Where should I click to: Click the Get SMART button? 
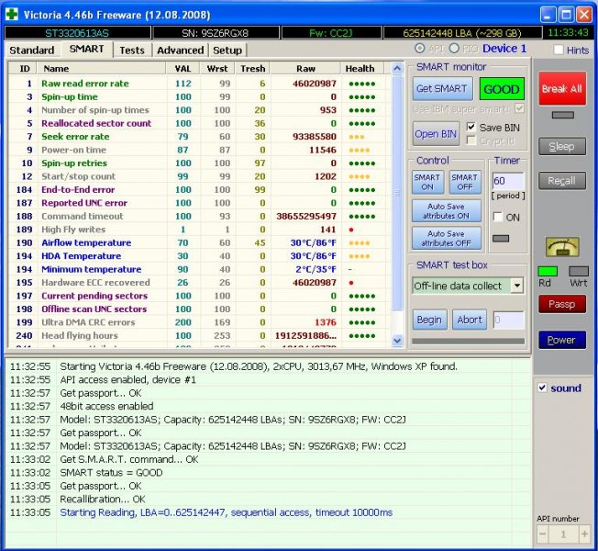coord(442,89)
